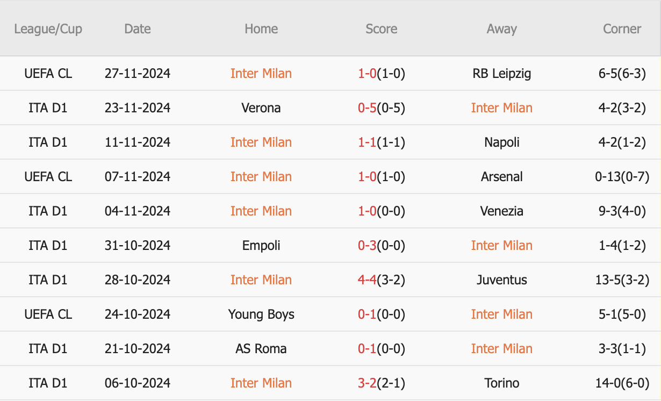The image size is (661, 401).
Task: Select AS Roma home team
Action: click(261, 348)
